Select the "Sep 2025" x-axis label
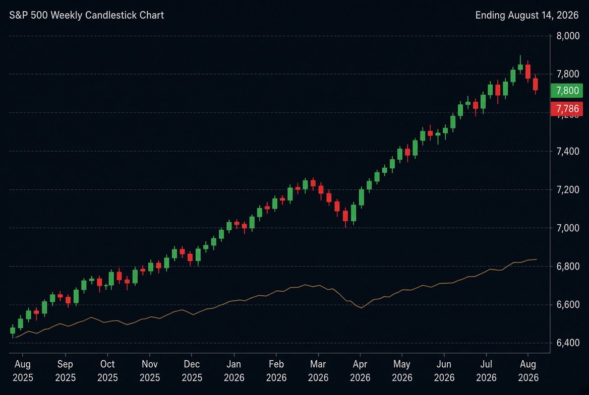589x395 pixels. [x=65, y=371]
